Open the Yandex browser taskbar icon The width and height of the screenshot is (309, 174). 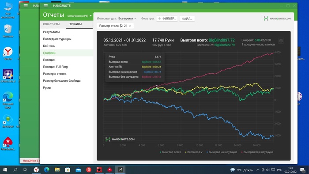36,170
